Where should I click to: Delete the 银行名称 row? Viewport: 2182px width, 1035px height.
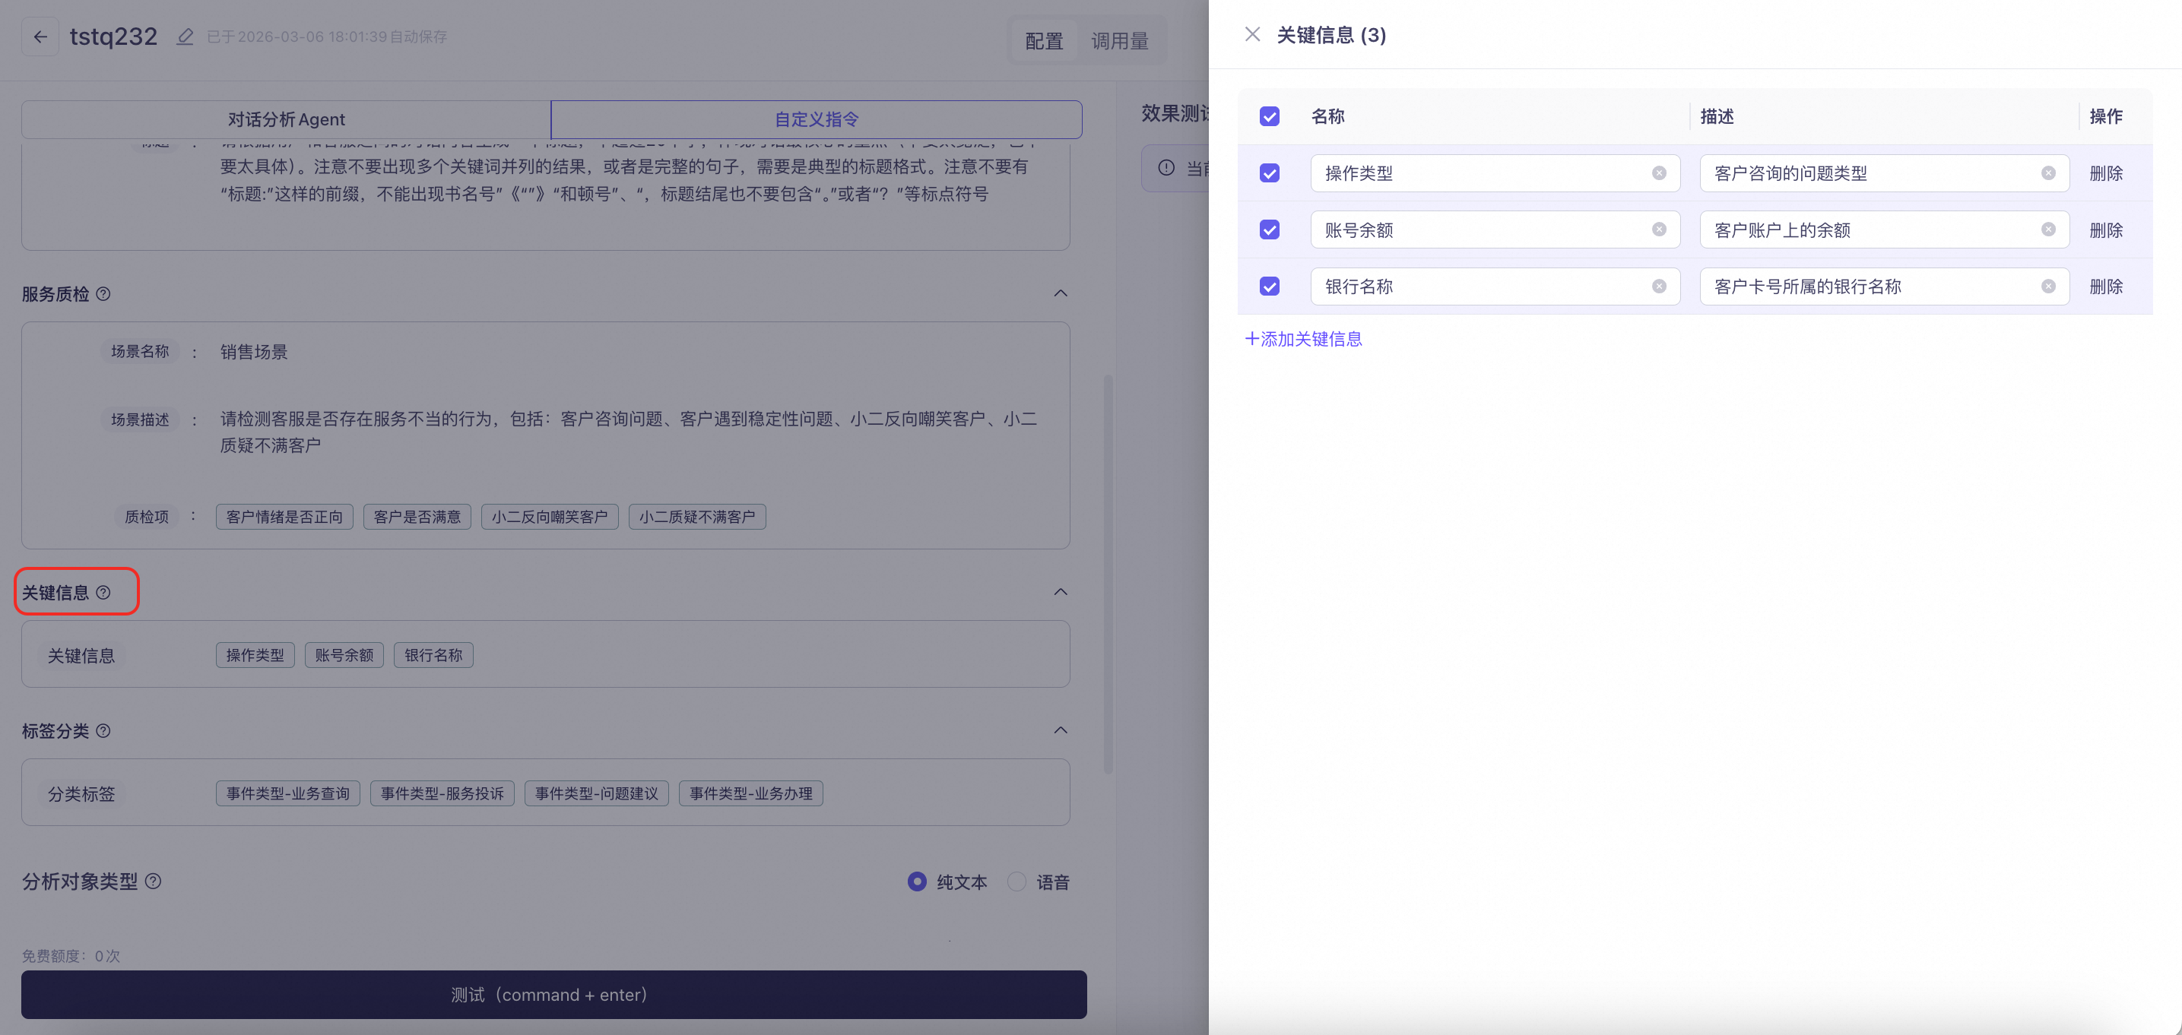(x=2105, y=286)
